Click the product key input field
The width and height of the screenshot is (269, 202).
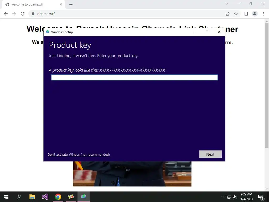134,78
